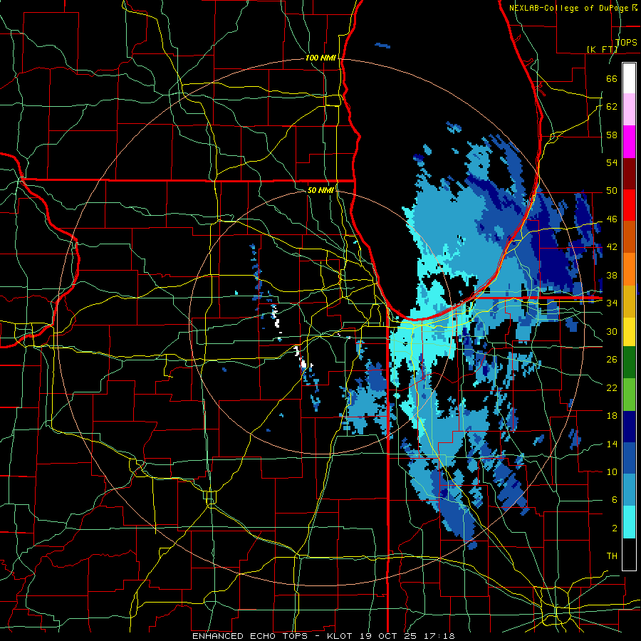The image size is (641, 641).
Task: Pick the dark orange legend swatch
Action: pyautogui.click(x=629, y=237)
